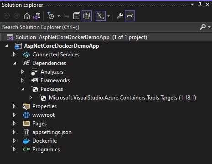Click the Collapse All toolbar icon
Image resolution: width=212 pixels, height=164 pixels.
tap(77, 16)
